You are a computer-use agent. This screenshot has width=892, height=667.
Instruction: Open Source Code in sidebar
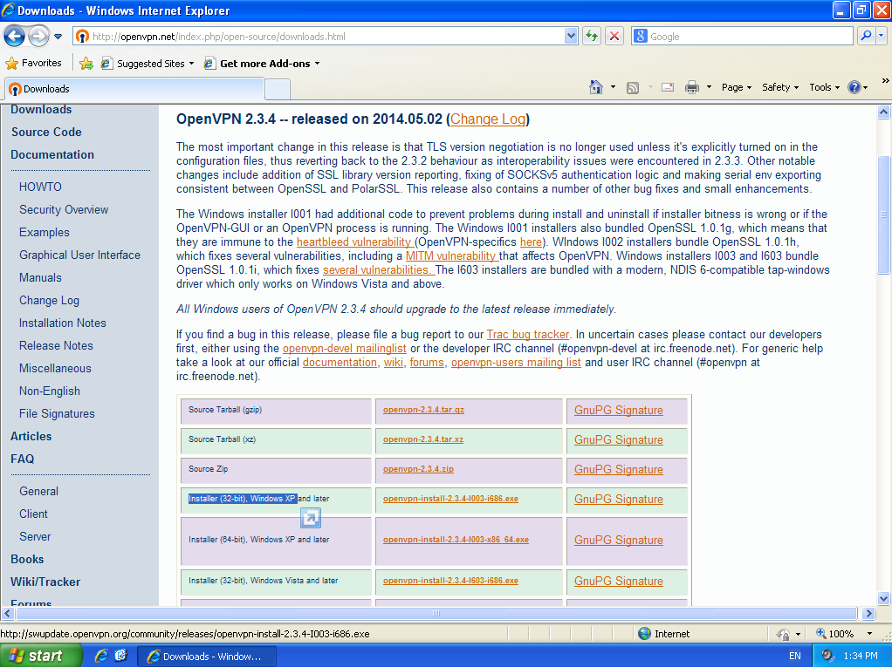(46, 132)
